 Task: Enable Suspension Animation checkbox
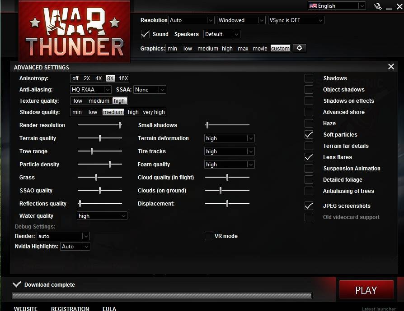309,169
